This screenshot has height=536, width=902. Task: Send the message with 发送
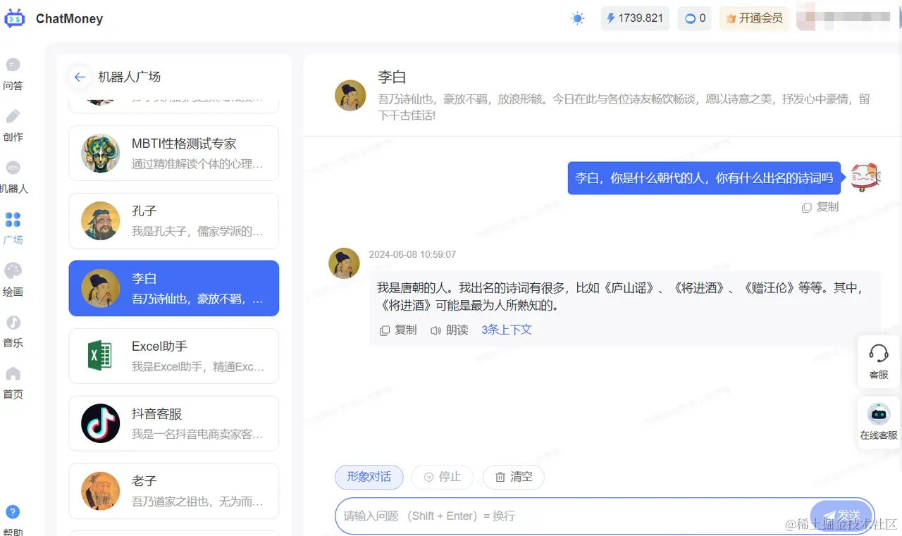coord(841,516)
